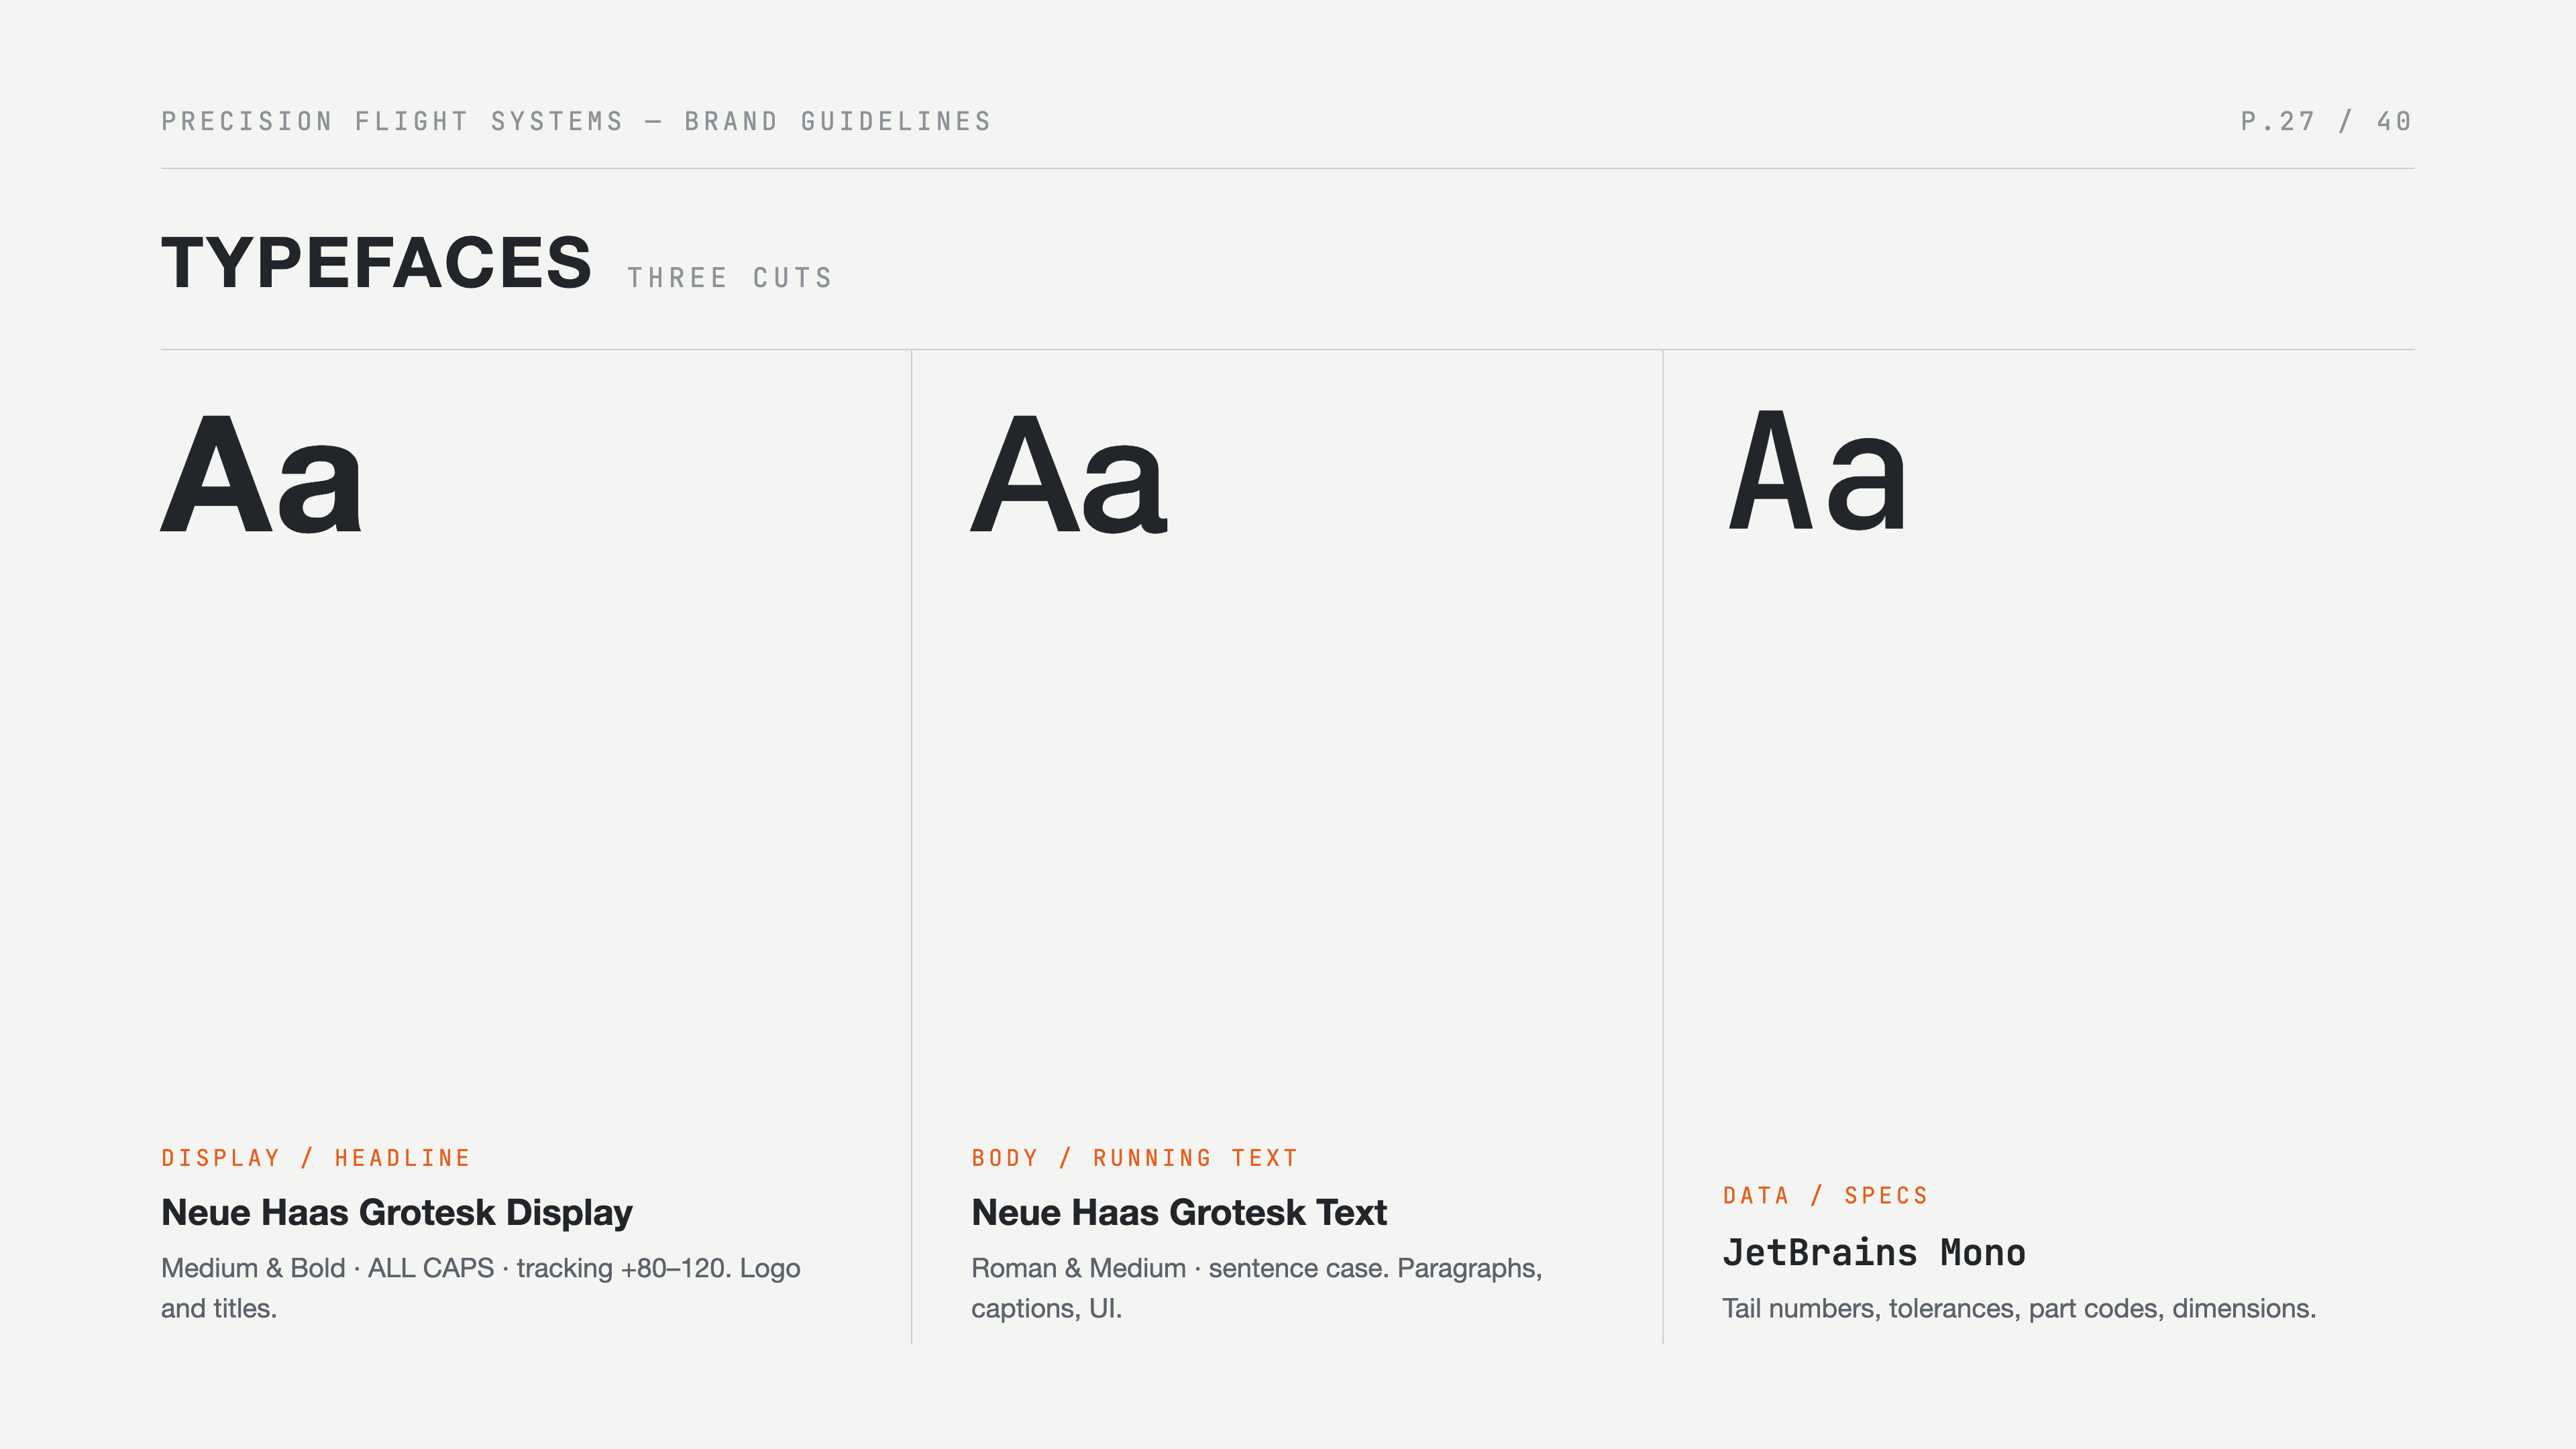Select the "DISPLAY / HEADLINE" label
The width and height of the screenshot is (2576, 1449).
coord(316,1158)
